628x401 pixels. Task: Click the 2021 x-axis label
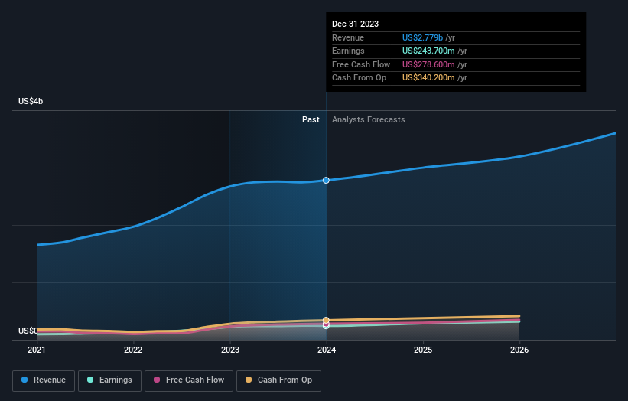click(37, 350)
